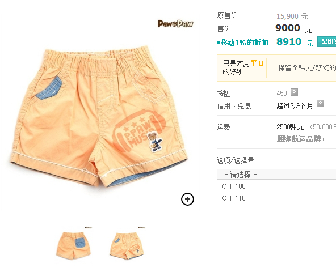Choose the OR_110 size option
The image size is (336, 276).
coord(234,198)
